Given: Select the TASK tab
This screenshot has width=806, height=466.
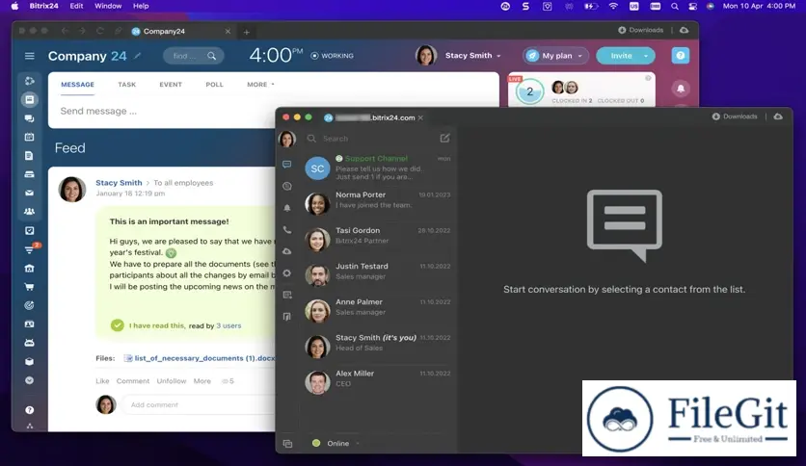Looking at the screenshot, I should click(127, 84).
